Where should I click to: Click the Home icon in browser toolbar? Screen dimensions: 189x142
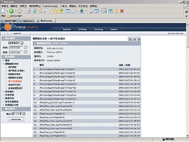[x=40, y=11]
